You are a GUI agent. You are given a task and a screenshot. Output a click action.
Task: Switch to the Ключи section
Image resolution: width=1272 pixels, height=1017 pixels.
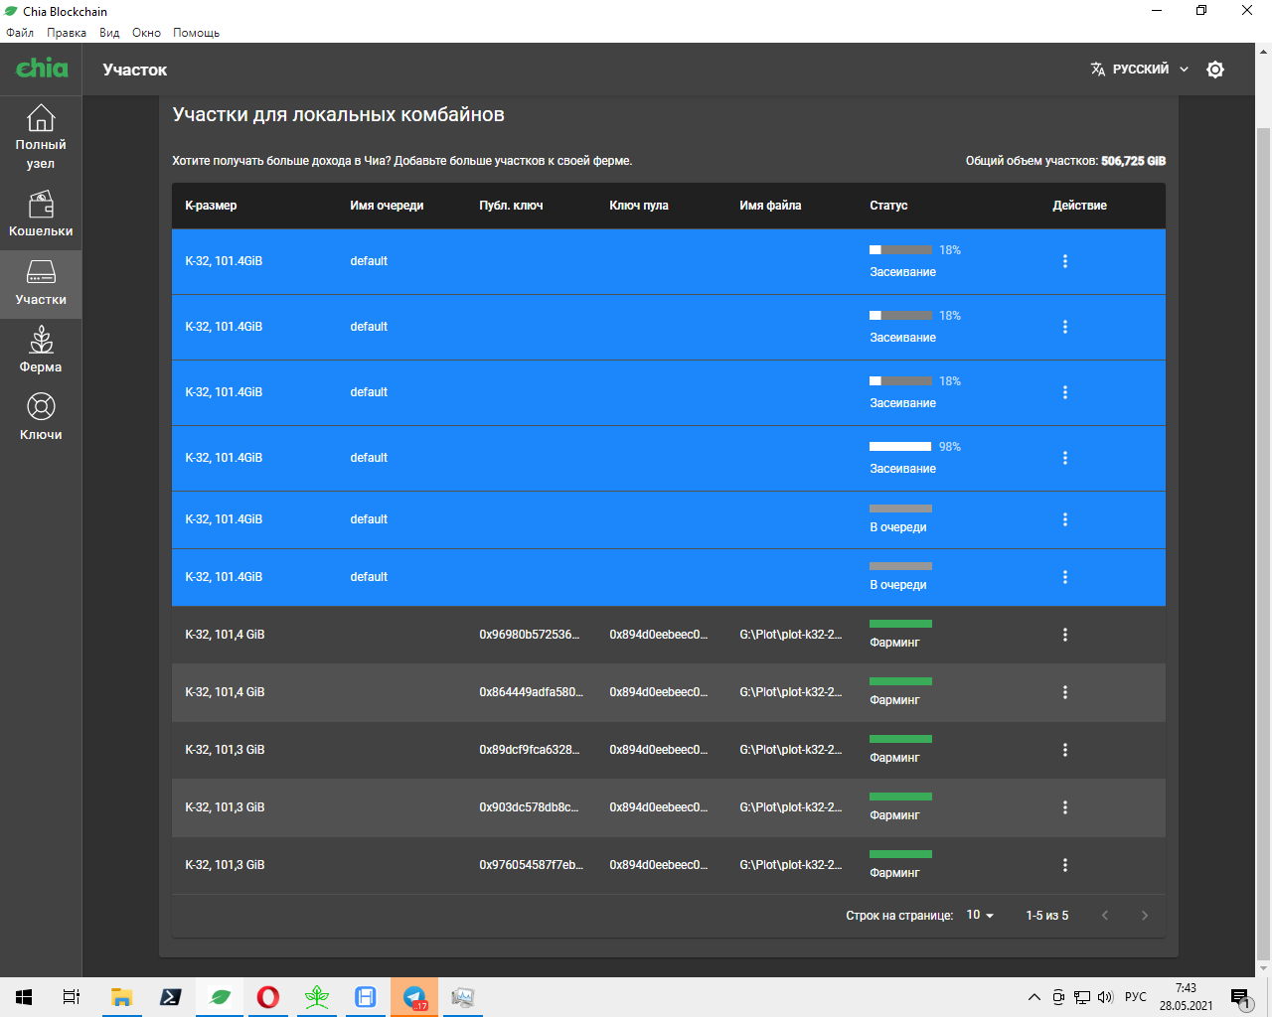(41, 418)
